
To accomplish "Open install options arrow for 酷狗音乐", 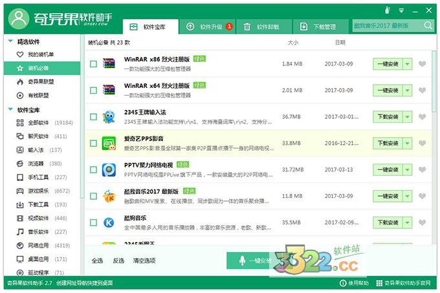I will coord(407,222).
